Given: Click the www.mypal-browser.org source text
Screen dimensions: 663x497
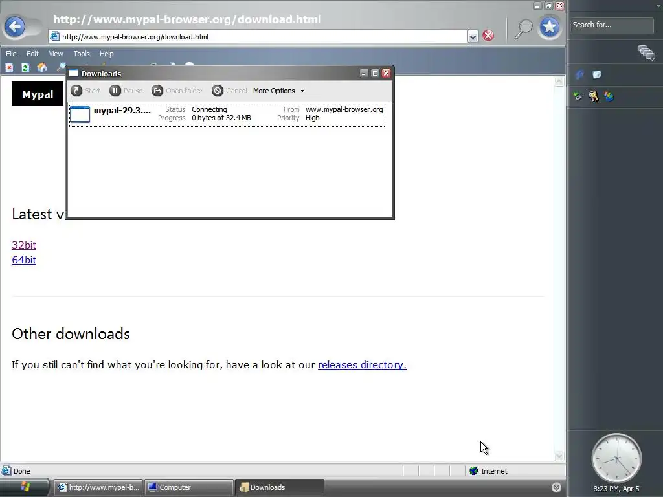Looking at the screenshot, I should (344, 109).
